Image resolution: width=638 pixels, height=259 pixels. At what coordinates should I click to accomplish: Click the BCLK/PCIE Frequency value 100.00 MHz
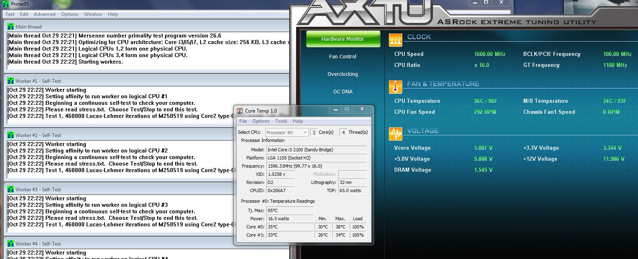tap(617, 54)
